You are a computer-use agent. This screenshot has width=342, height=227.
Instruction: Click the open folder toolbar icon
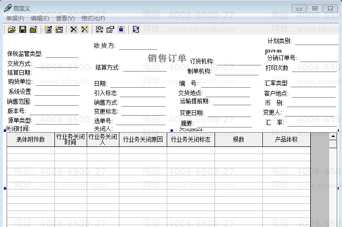12,29
